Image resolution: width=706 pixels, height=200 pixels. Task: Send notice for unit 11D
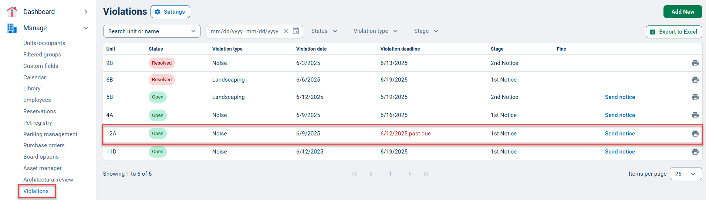coord(620,152)
